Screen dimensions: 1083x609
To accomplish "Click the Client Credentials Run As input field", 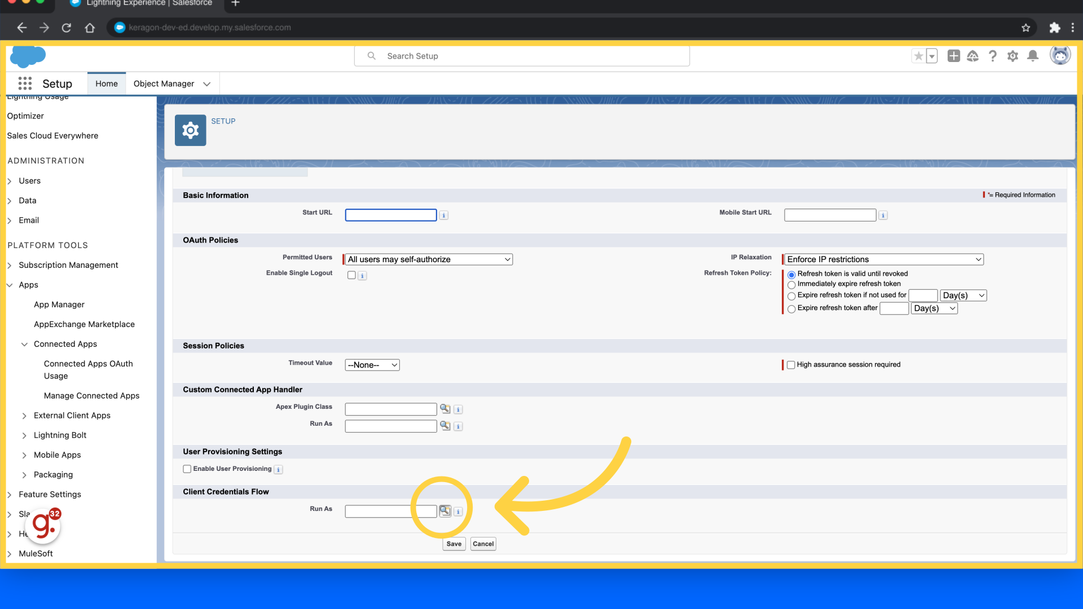I will pyautogui.click(x=391, y=511).
